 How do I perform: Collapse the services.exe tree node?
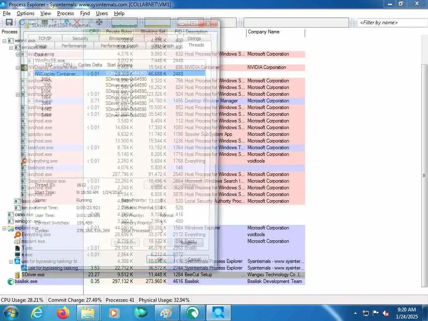pos(11,48)
